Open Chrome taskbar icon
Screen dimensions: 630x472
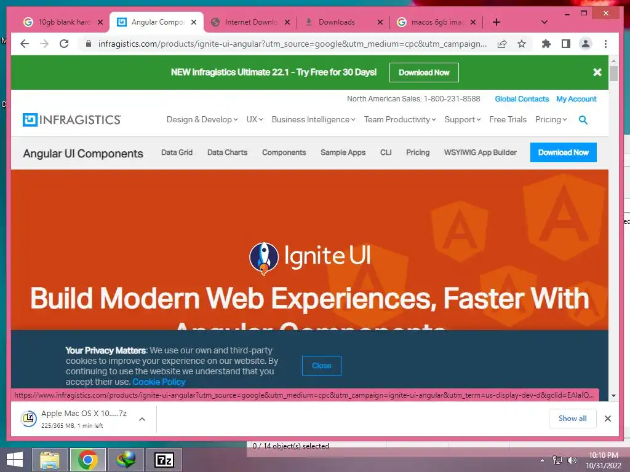coord(87,460)
